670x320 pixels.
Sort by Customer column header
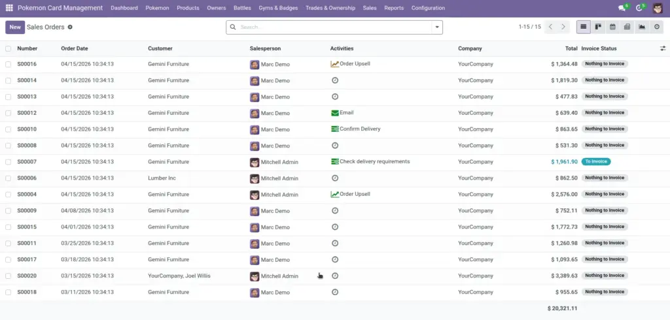point(160,48)
